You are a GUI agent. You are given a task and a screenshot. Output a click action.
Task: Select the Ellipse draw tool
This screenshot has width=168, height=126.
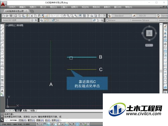[x=2, y=58]
